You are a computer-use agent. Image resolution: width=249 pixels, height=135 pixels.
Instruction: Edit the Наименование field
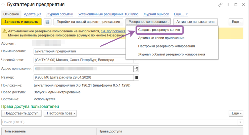[x=80, y=51]
